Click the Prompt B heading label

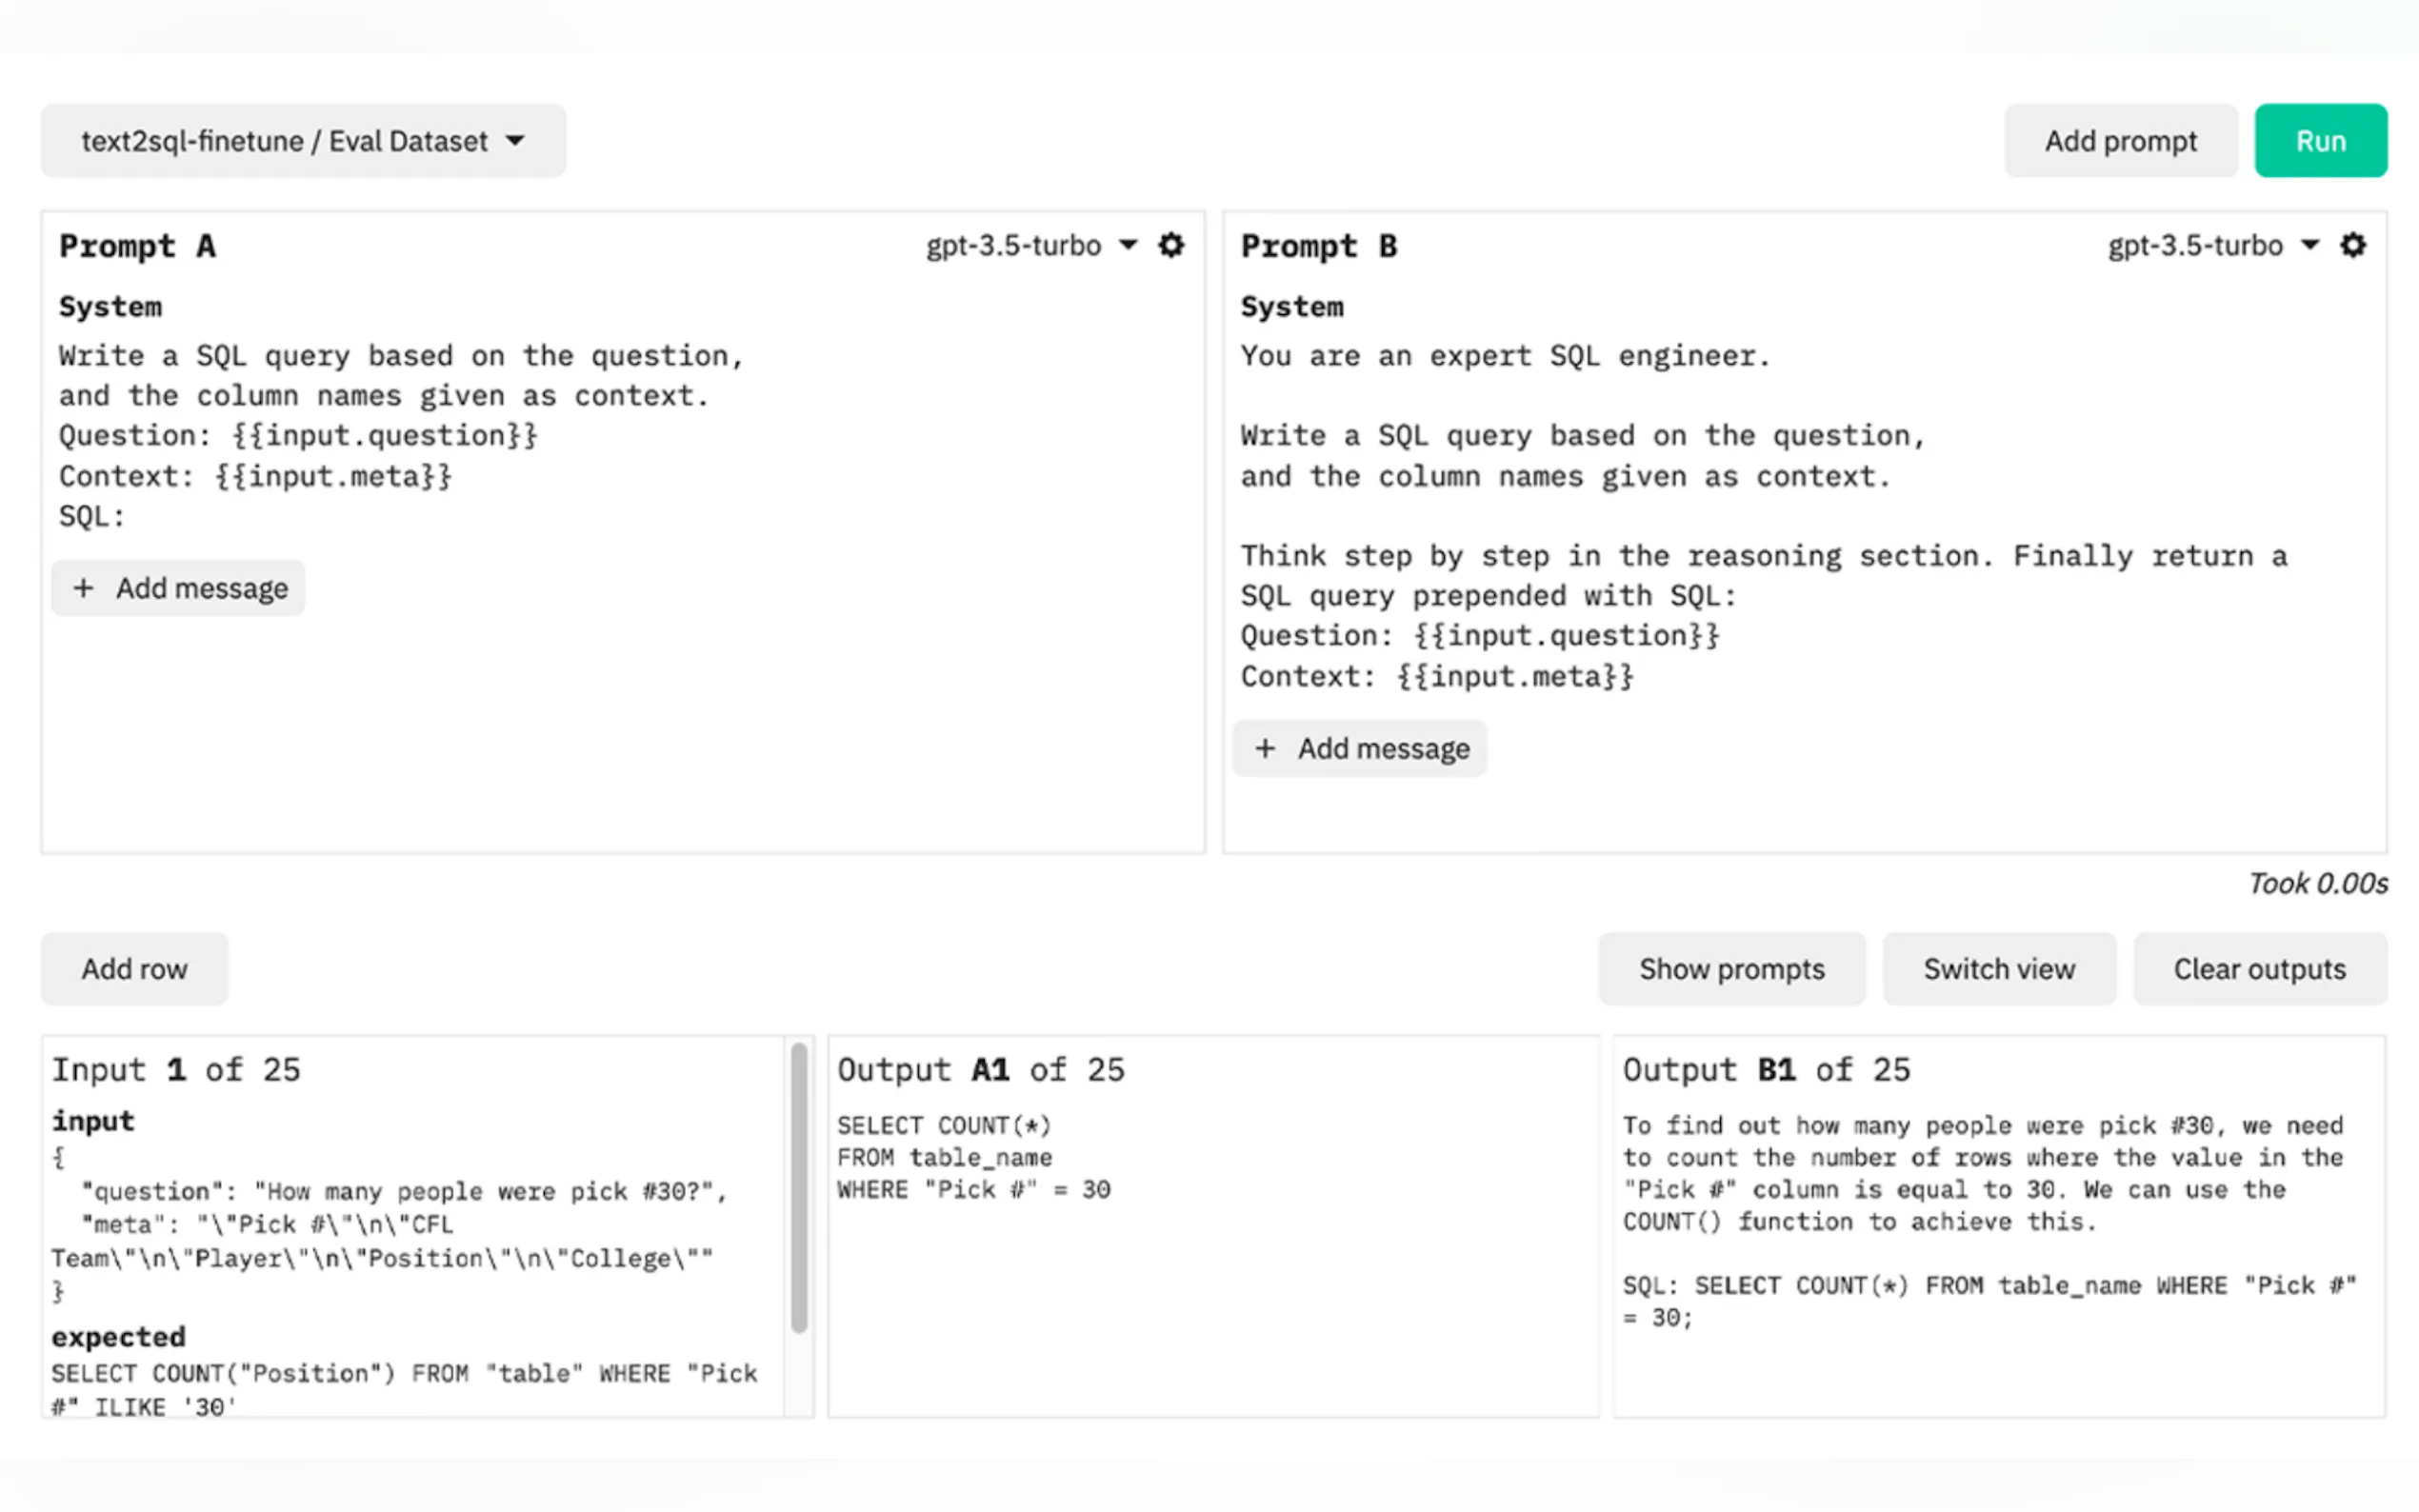pos(1318,246)
